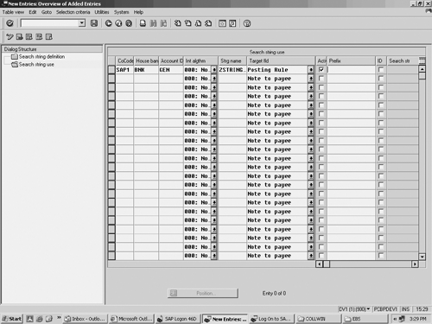Open the command field dropdown arrow
The image size is (432, 324).
point(82,23)
